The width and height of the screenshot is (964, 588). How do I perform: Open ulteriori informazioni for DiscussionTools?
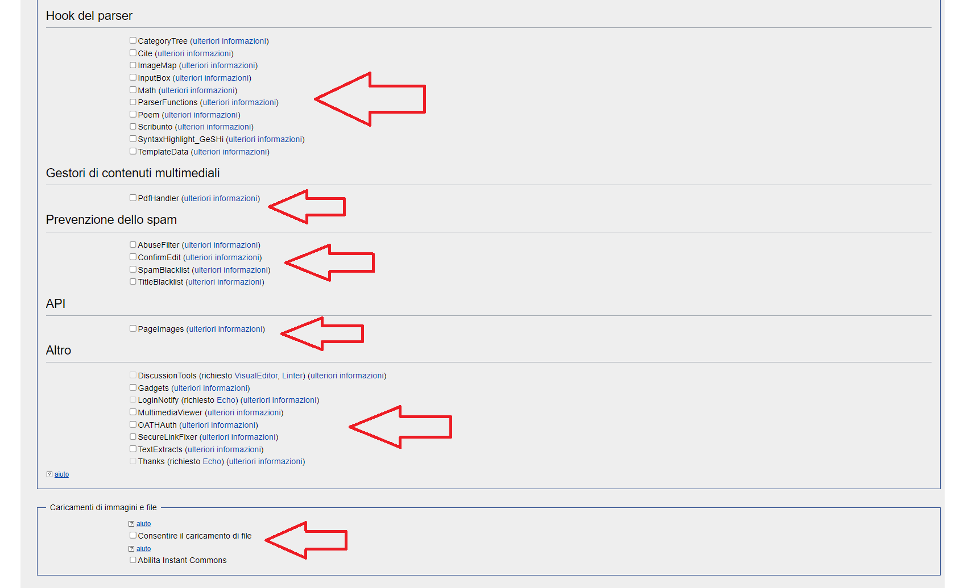(x=347, y=376)
